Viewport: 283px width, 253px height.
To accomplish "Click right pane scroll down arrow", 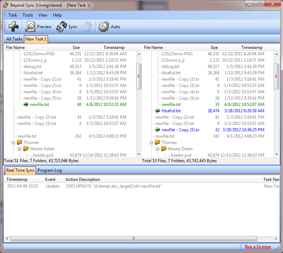I will pos(277,154).
